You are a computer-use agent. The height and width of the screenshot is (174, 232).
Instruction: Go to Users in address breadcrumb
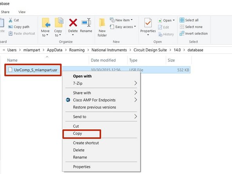point(12,50)
